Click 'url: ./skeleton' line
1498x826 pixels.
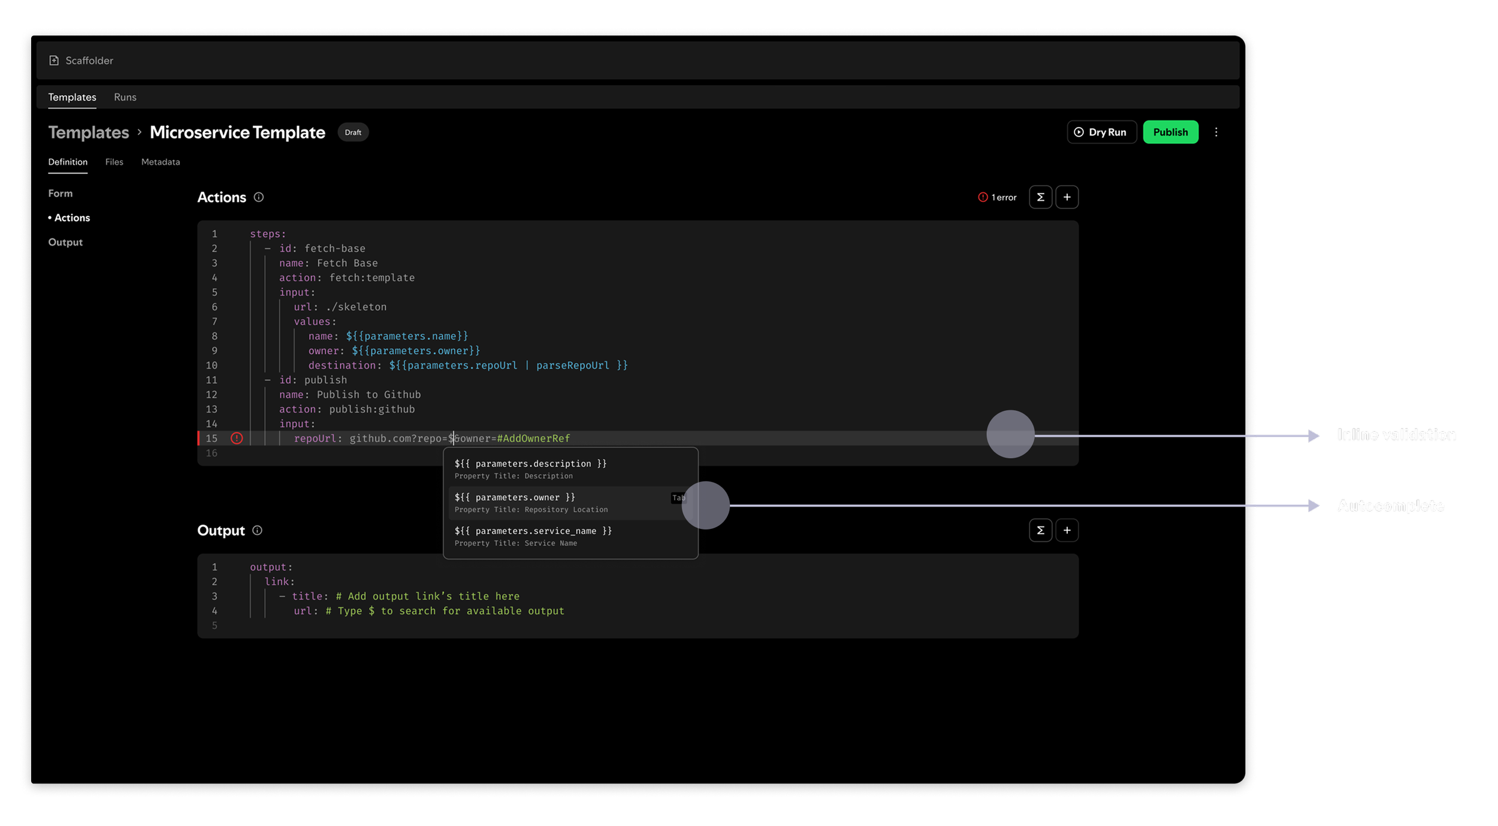tap(340, 307)
